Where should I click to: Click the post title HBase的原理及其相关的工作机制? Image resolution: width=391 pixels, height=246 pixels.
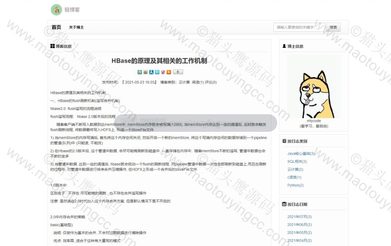(x=159, y=61)
